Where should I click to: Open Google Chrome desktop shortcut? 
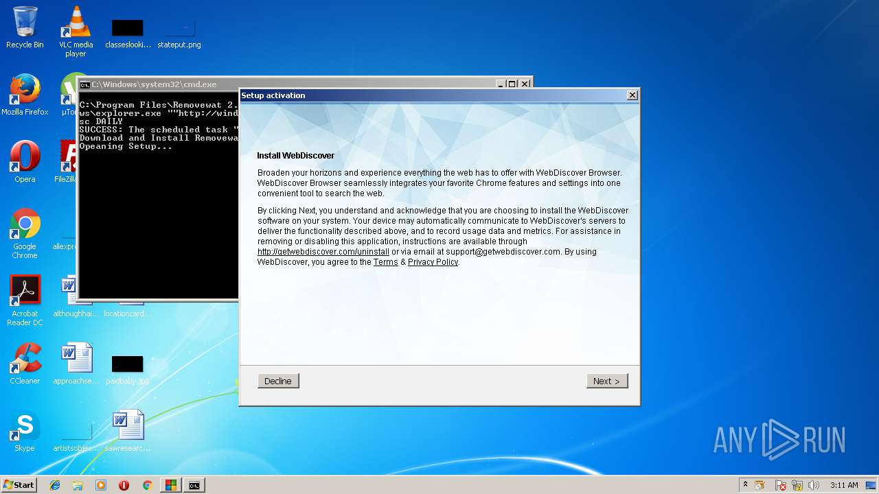coord(25,234)
